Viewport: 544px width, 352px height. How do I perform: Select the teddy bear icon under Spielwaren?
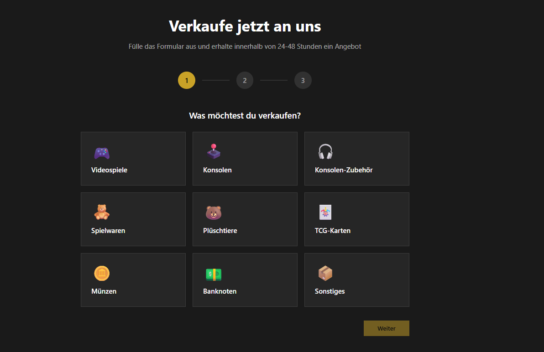[x=102, y=212]
